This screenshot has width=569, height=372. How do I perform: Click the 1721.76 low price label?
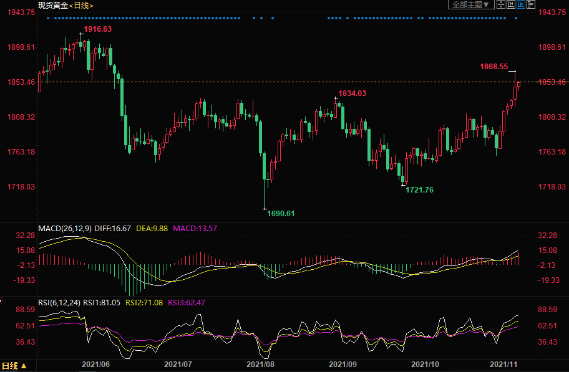[419, 189]
